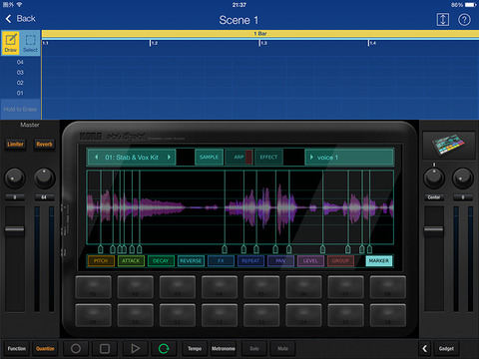
Task: Collapse panel with chevron next to Gadget
Action: (424, 348)
